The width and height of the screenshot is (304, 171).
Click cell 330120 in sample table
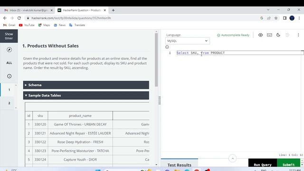pyautogui.click(x=40, y=124)
